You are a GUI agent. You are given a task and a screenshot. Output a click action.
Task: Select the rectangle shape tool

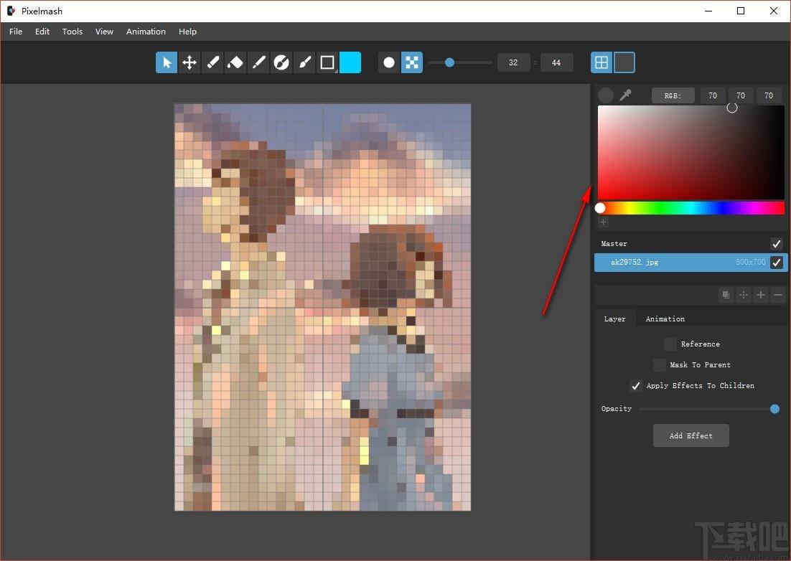pyautogui.click(x=327, y=62)
